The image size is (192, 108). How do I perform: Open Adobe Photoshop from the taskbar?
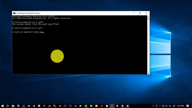click(70, 106)
